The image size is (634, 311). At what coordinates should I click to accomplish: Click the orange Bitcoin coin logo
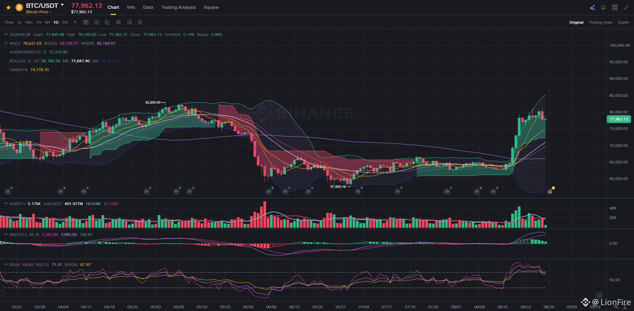19,7
